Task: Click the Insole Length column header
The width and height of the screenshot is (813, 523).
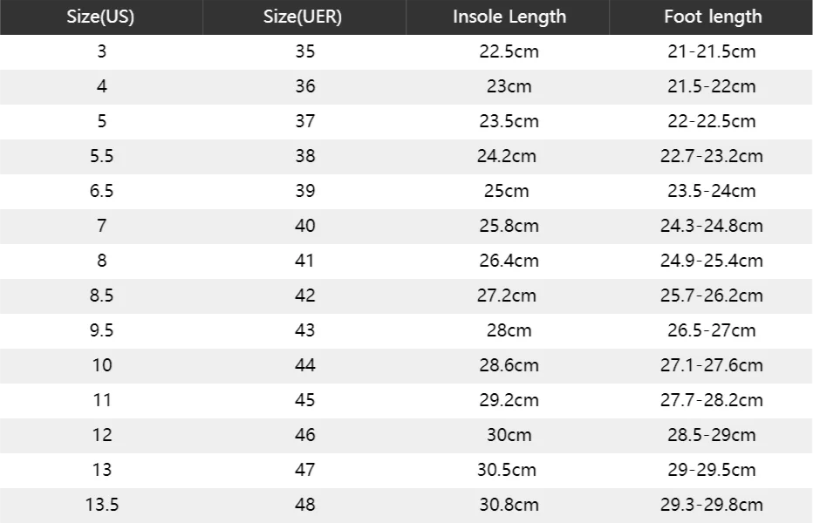Action: pyautogui.click(x=509, y=17)
